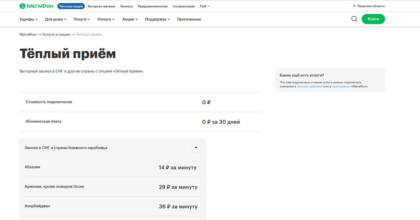Click the location arrow icon near Тверская область
Screen dimensions: 420x220
pos(354,6)
